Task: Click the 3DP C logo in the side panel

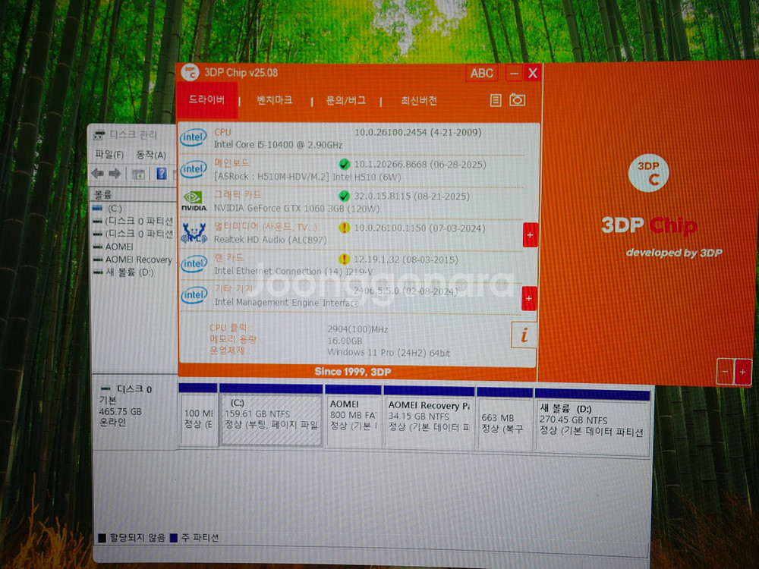Action: (649, 173)
